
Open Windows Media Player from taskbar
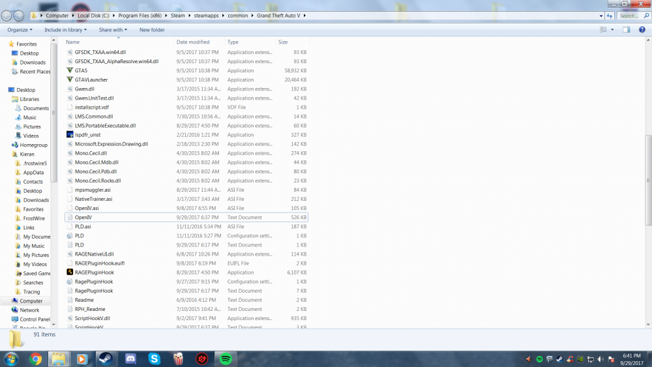(82, 359)
